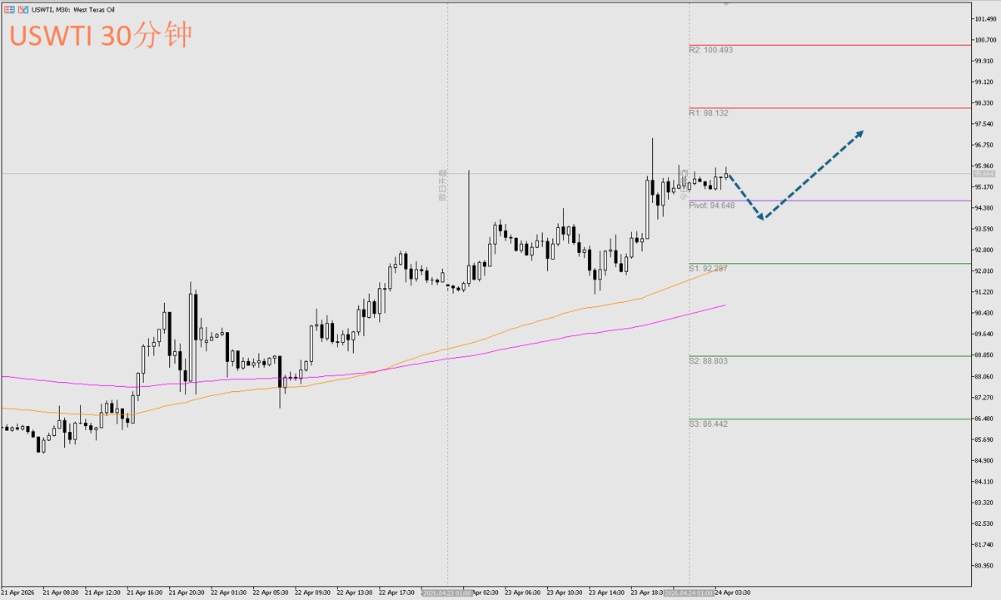Click the low point of the dashed forecast arrow
Viewport: 1001px width, 600px height.
[762, 218]
